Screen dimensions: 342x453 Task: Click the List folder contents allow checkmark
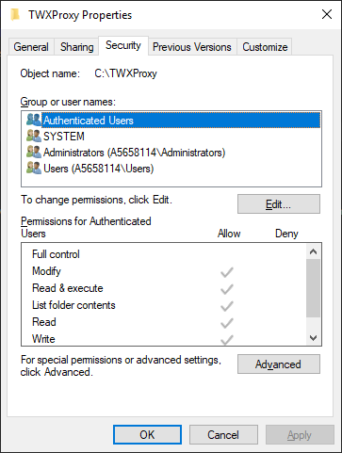227,306
